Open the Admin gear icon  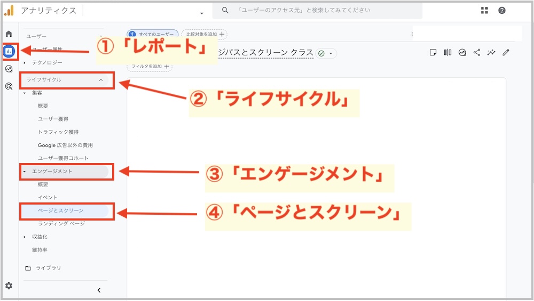[x=9, y=286]
